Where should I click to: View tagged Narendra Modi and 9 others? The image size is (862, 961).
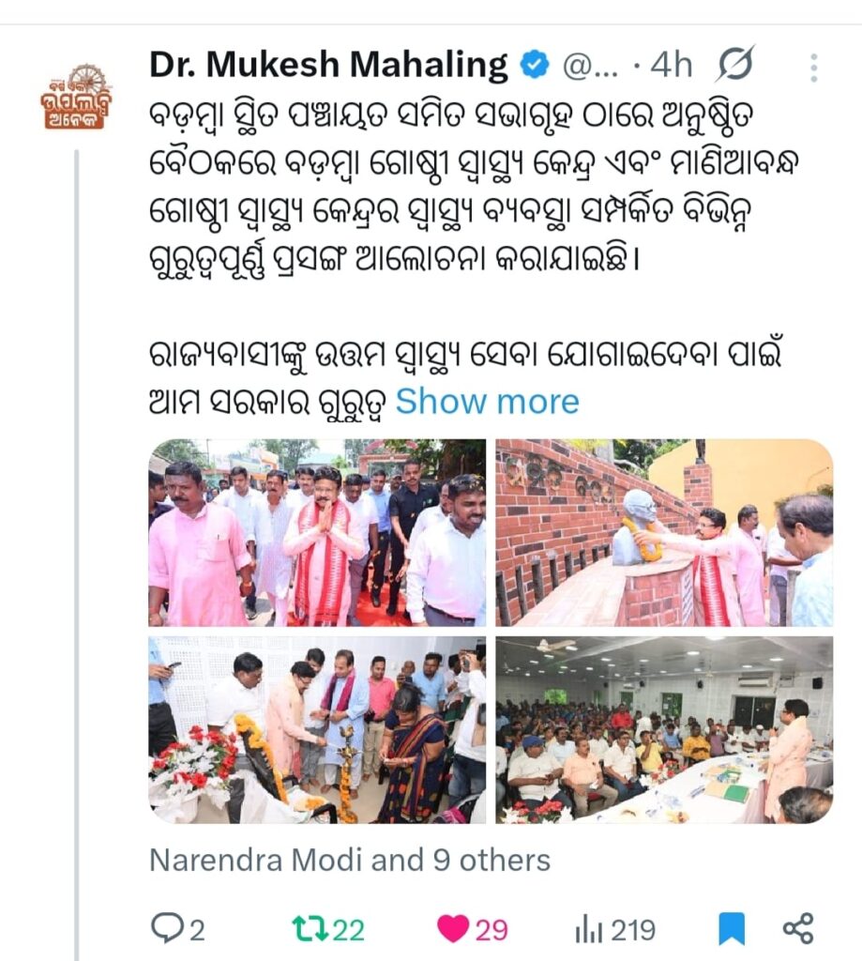[350, 860]
